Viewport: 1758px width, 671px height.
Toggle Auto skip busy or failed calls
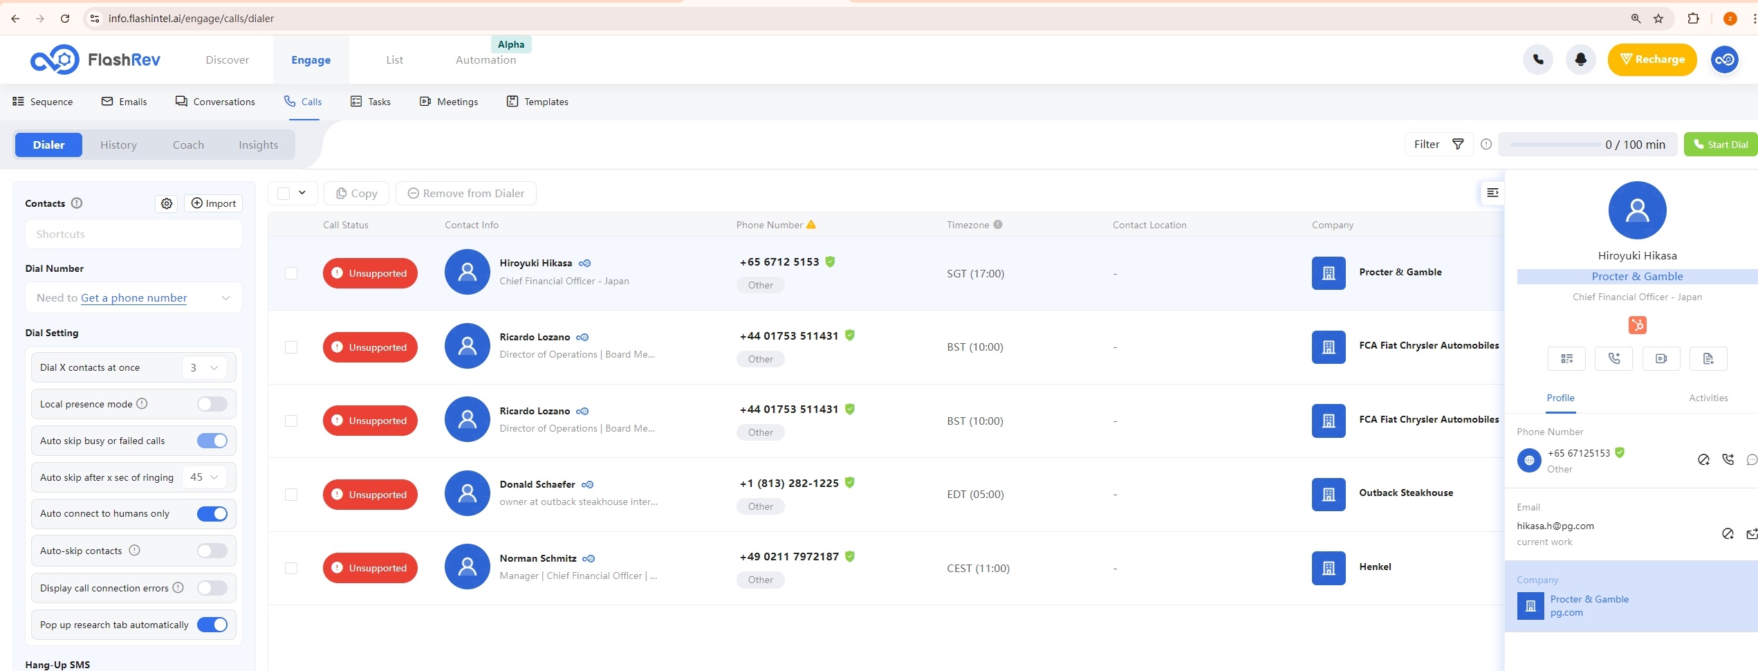pos(212,441)
